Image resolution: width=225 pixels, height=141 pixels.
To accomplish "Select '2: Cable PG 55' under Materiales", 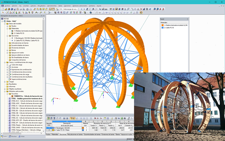I will pos(19,33).
